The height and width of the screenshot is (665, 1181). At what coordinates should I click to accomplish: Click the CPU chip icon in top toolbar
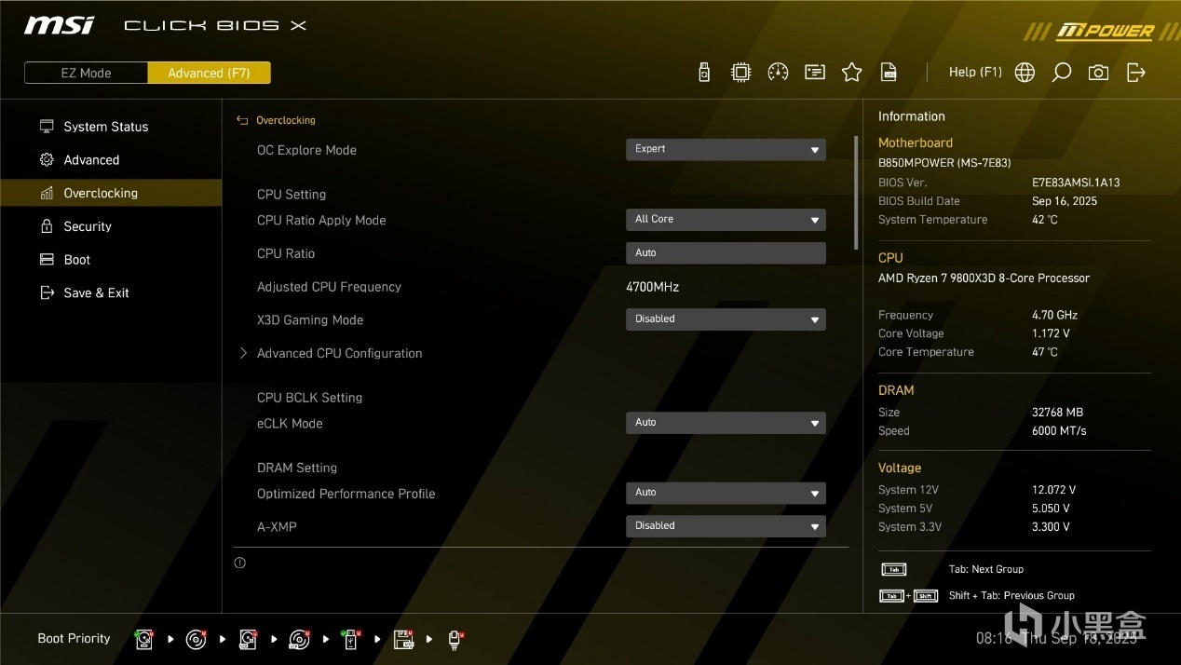[740, 73]
